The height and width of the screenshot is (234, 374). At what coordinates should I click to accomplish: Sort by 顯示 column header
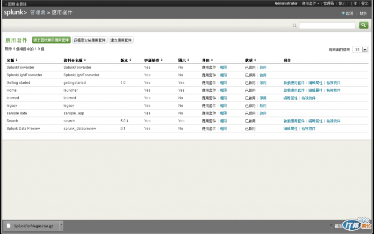(x=184, y=60)
